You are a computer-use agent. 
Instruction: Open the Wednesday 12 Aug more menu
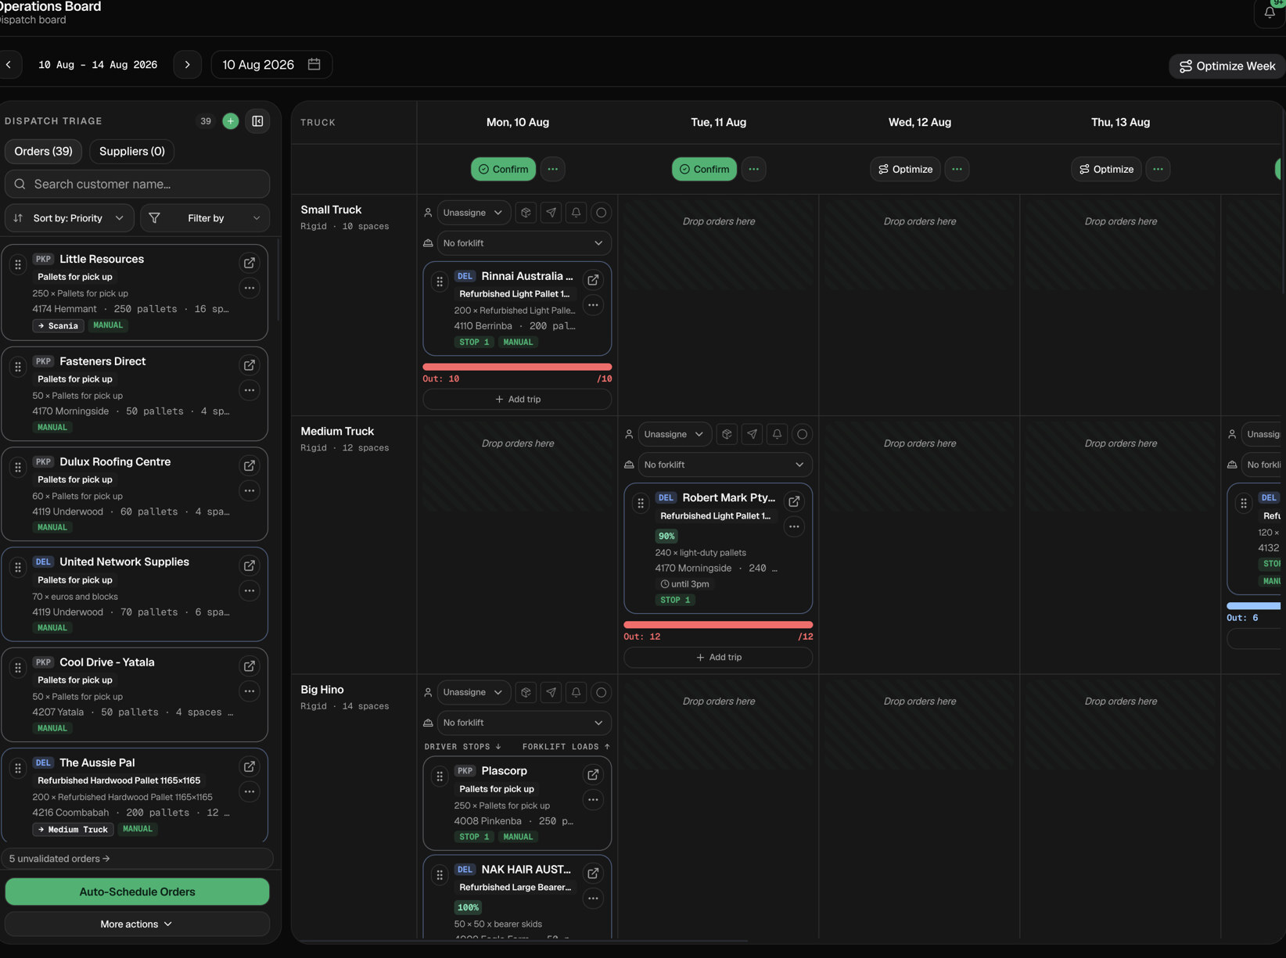(957, 169)
